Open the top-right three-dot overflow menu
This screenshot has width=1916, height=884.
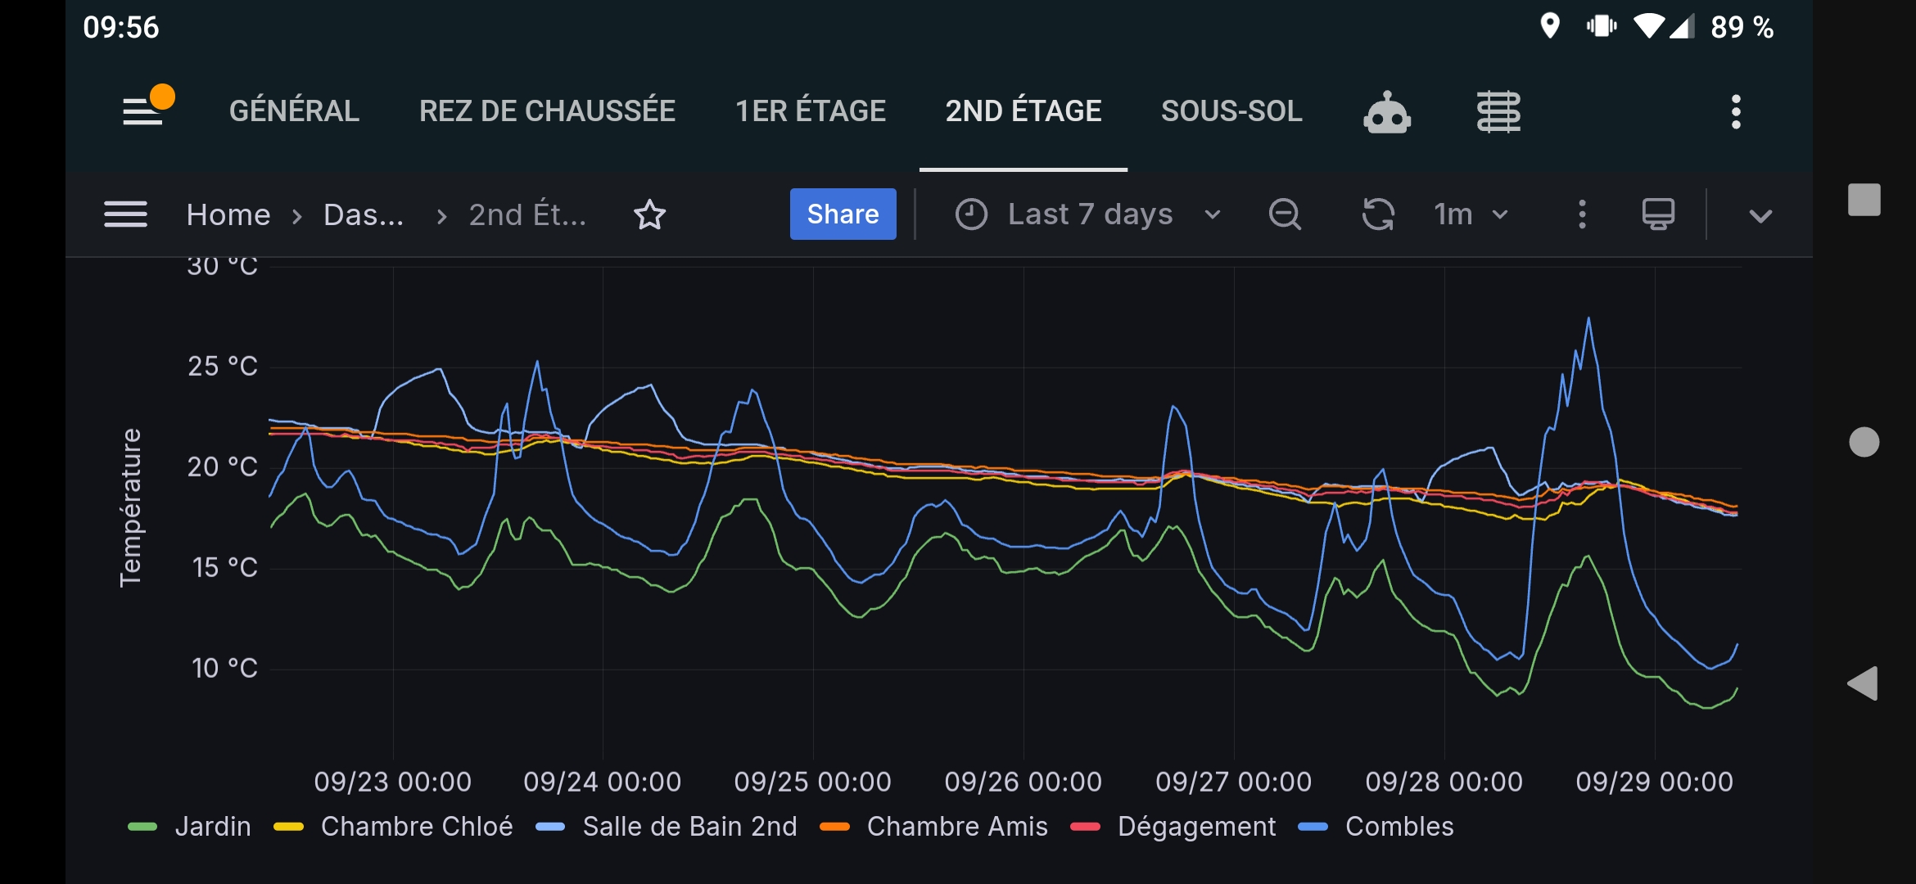[1736, 111]
